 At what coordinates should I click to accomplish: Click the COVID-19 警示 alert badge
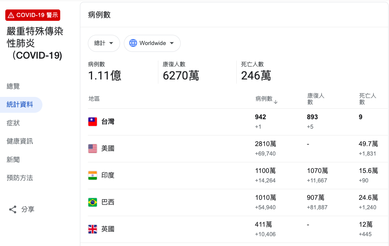[x=33, y=15]
